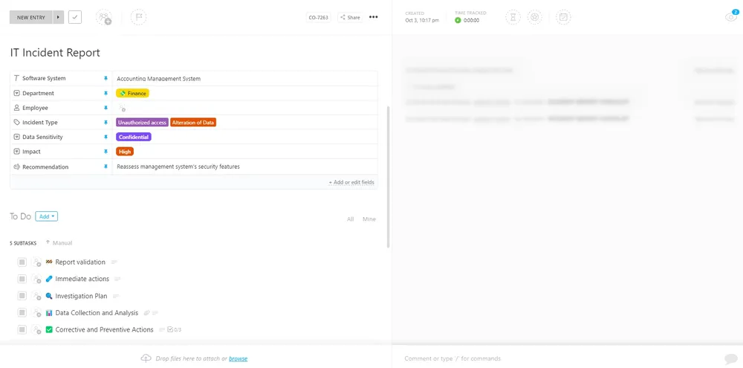Check Data Collection and Analysis status box
Screen dimensions: 743x368
click(x=22, y=312)
